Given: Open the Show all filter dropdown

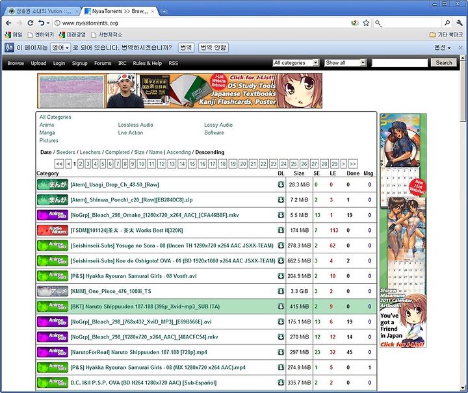Looking at the screenshot, I should click(x=345, y=63).
